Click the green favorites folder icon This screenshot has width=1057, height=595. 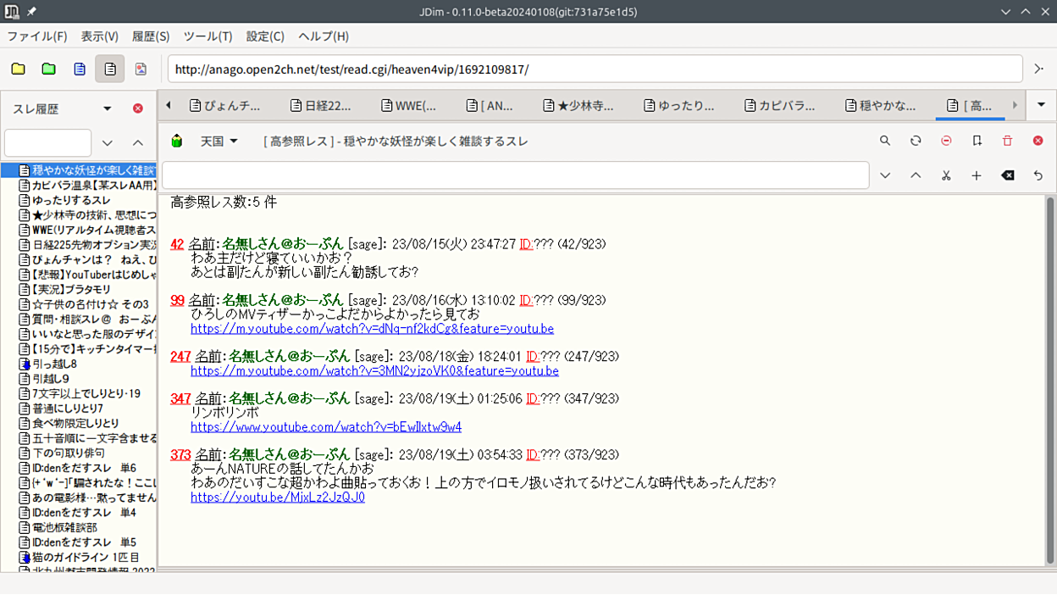(48, 69)
